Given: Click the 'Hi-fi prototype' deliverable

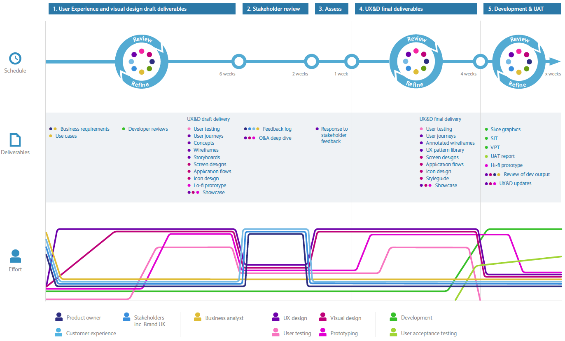Looking at the screenshot, I should coord(507,165).
